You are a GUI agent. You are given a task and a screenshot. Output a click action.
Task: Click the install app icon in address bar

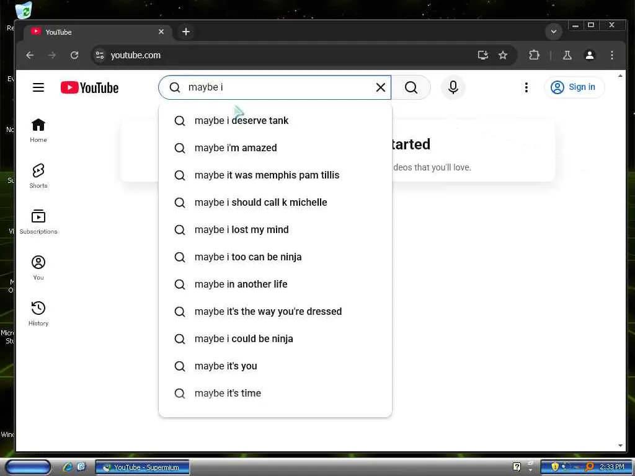482,55
